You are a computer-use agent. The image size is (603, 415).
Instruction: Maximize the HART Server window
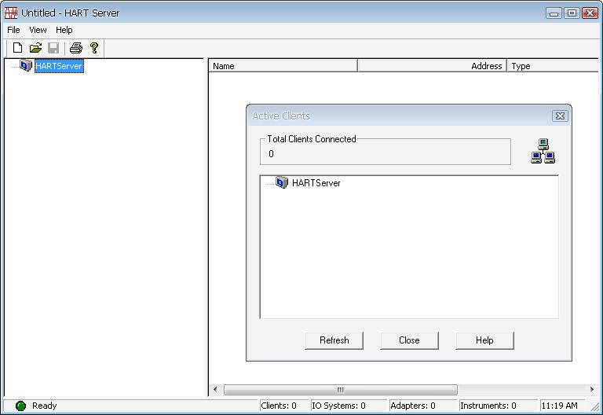pos(572,13)
